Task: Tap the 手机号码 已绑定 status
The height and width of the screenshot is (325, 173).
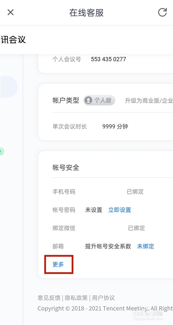Action: click(135, 192)
